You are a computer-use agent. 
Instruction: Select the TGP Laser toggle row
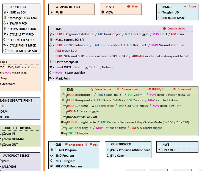coord(129,128)
